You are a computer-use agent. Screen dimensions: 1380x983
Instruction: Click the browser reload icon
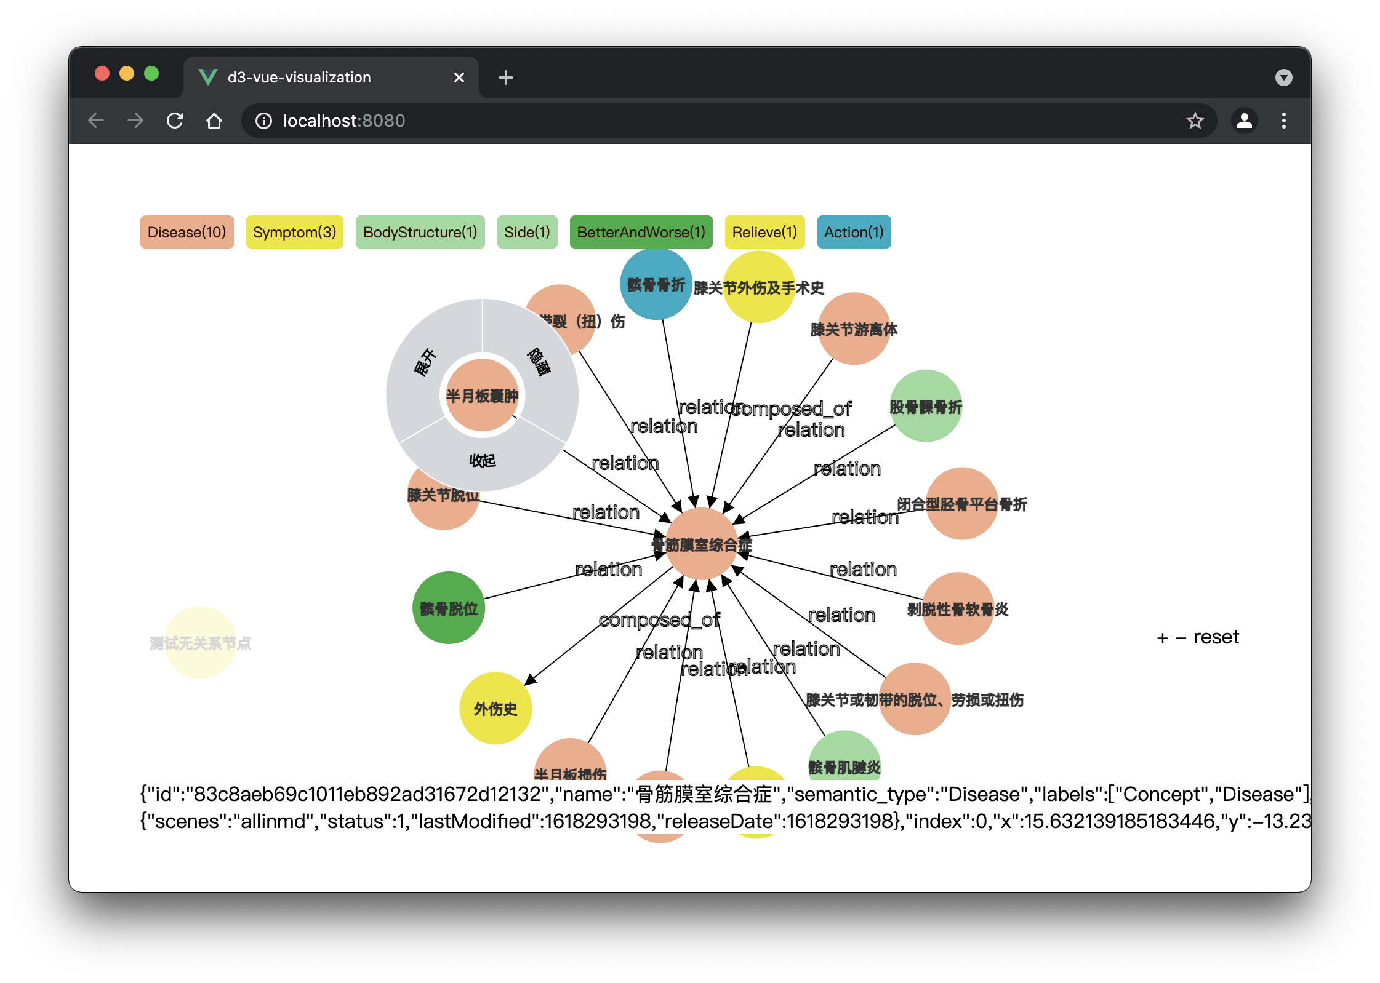coord(175,121)
